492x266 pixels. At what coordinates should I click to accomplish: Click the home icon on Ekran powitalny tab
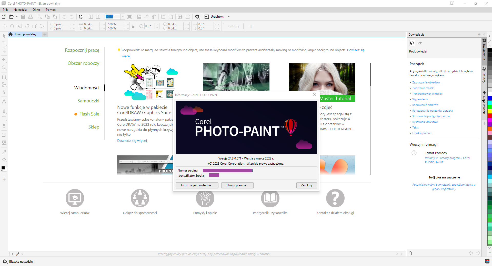(11, 34)
